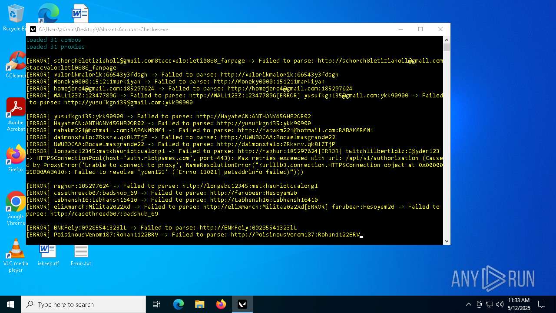Screen dimensions: 556x313
Task: Maximize the Valorant-Account-Checker console window
Action: [x=420, y=29]
